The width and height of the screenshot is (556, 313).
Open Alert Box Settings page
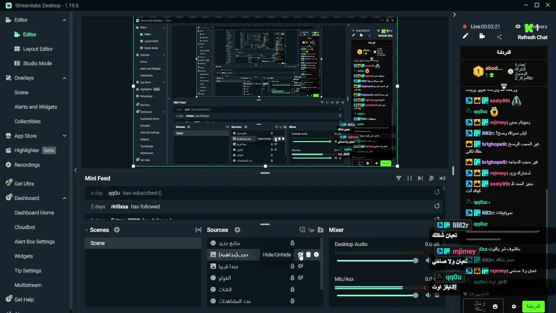(34, 242)
